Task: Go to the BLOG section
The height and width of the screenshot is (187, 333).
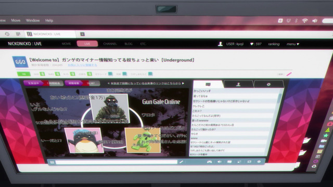Action: (129, 44)
